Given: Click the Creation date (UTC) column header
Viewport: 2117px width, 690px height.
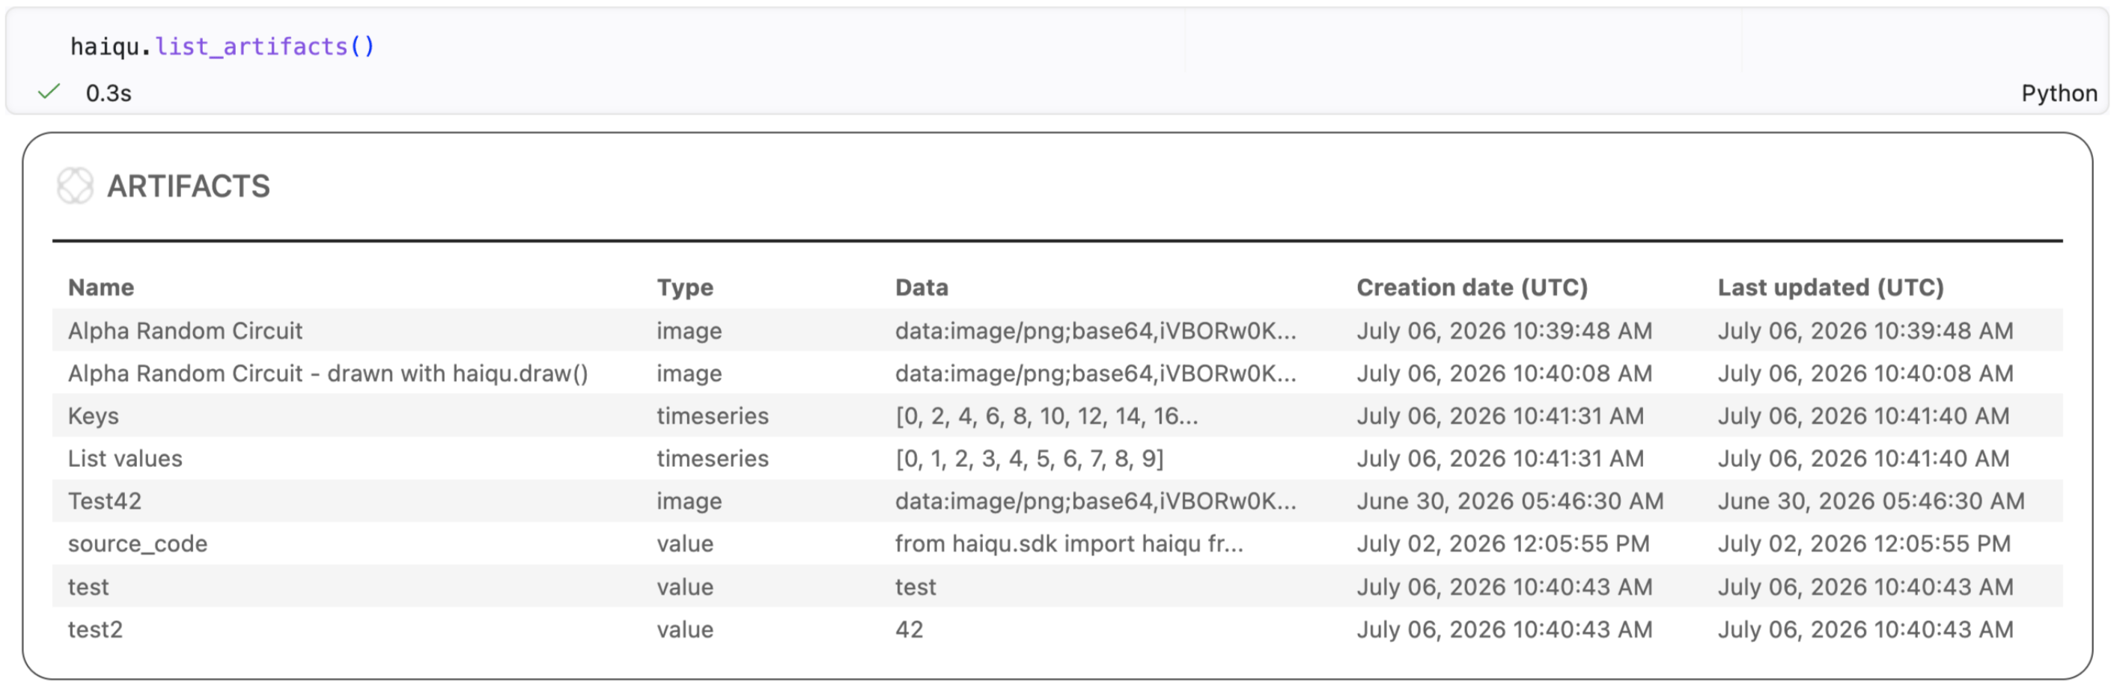Looking at the screenshot, I should [x=1472, y=287].
